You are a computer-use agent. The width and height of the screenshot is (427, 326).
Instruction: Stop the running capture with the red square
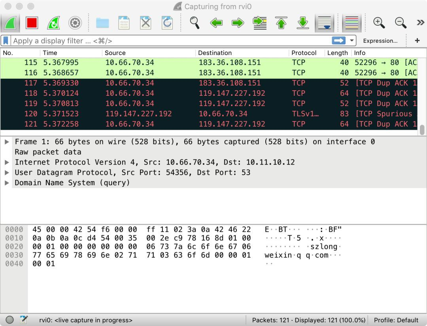click(32, 23)
